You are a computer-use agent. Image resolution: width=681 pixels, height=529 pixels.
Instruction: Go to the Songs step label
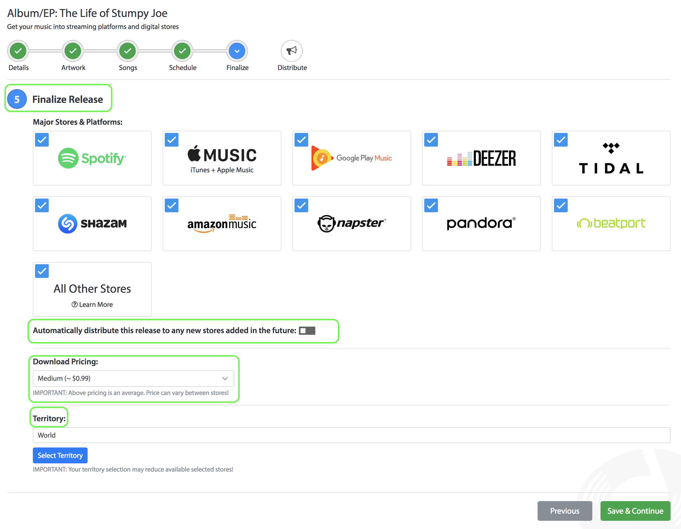pos(128,68)
